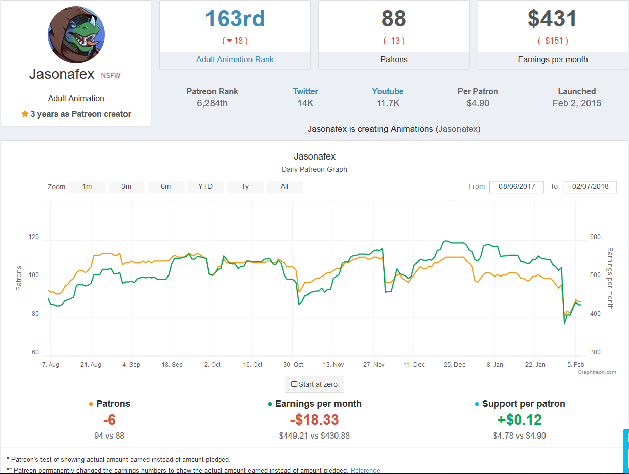Select the YTD zoom range
The height and width of the screenshot is (474, 629).
coord(205,187)
